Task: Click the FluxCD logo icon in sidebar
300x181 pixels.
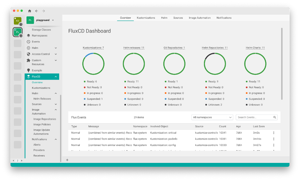Action: point(29,77)
